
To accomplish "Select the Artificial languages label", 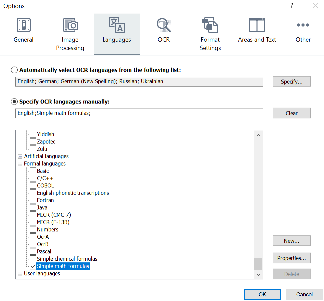I will point(46,156).
